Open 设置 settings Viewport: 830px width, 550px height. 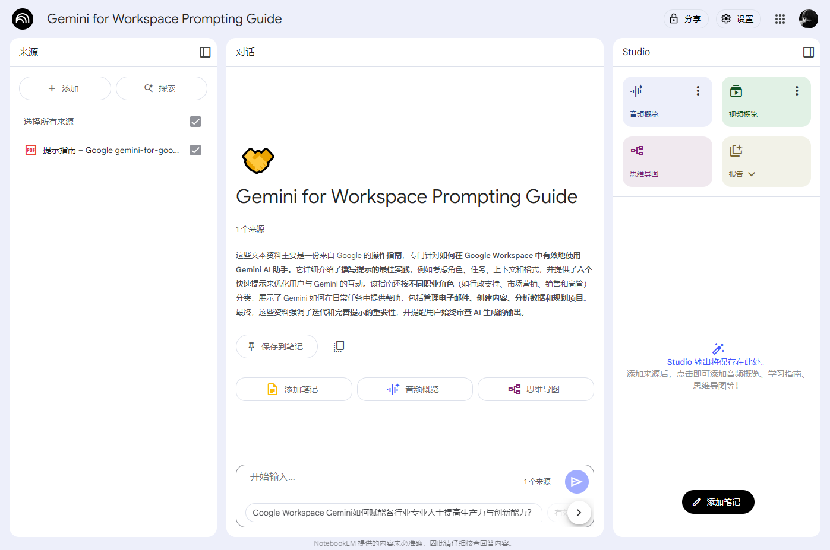tap(739, 19)
